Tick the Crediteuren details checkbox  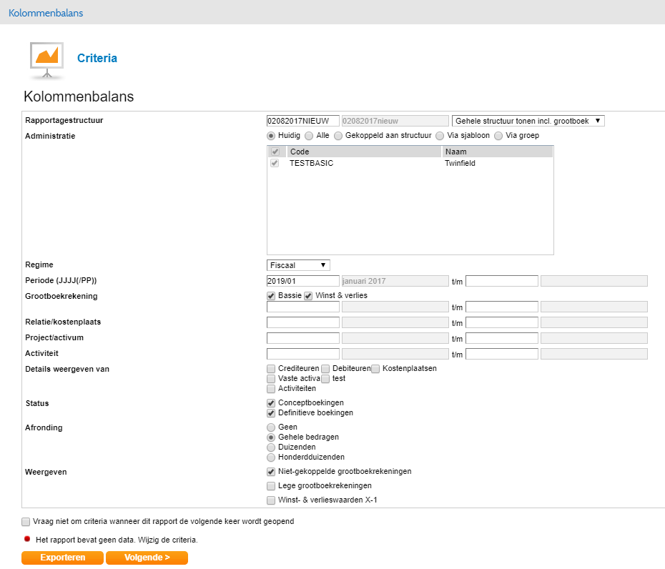coord(271,368)
